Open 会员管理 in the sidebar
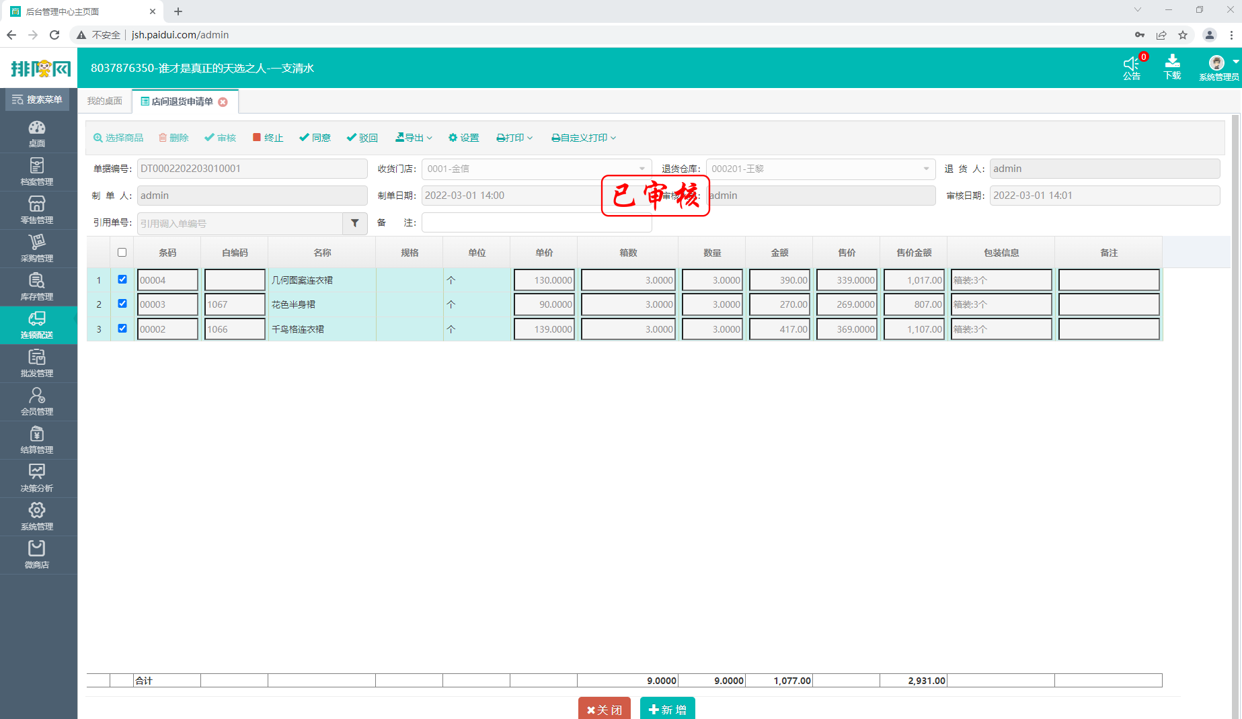This screenshot has height=719, width=1242. point(37,402)
